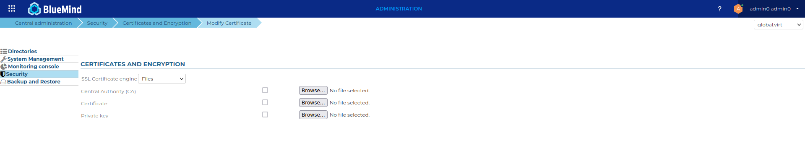The height and width of the screenshot is (164, 805).
Task: Browse for a Private key file
Action: (x=313, y=115)
